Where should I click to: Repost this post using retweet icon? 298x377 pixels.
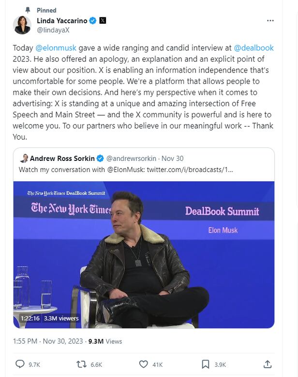pyautogui.click(x=82, y=364)
